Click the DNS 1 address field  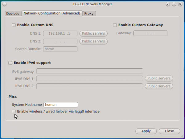click(60, 33)
